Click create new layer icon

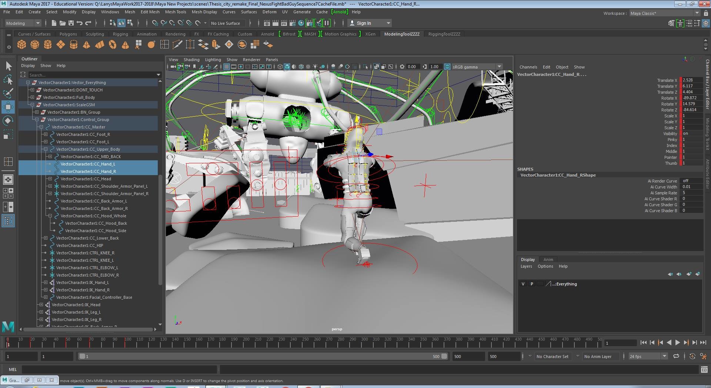point(688,274)
